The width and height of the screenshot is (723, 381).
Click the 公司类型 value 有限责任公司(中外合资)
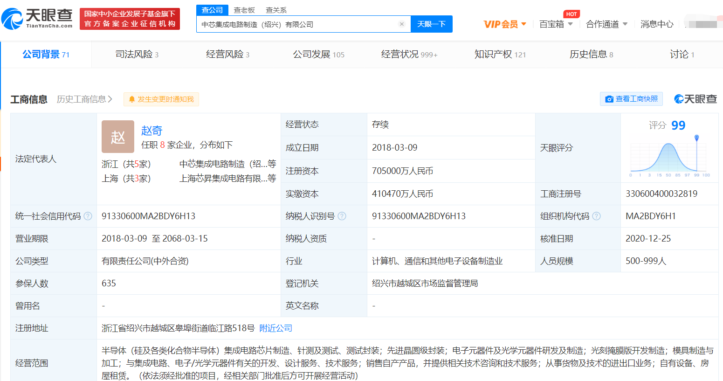click(x=145, y=261)
